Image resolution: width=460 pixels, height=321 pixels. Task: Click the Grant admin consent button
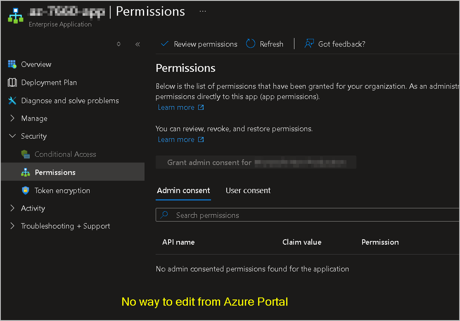(x=256, y=162)
